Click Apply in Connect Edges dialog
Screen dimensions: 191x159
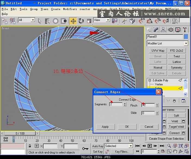(105, 127)
